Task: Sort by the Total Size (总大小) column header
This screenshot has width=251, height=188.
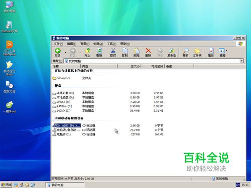Action: tap(130, 66)
